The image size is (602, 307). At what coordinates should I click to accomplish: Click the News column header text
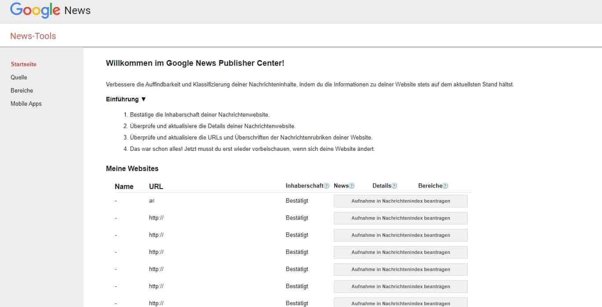coord(341,186)
